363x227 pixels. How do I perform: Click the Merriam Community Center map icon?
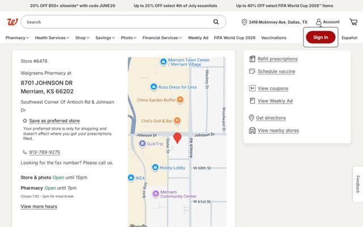coord(156,193)
